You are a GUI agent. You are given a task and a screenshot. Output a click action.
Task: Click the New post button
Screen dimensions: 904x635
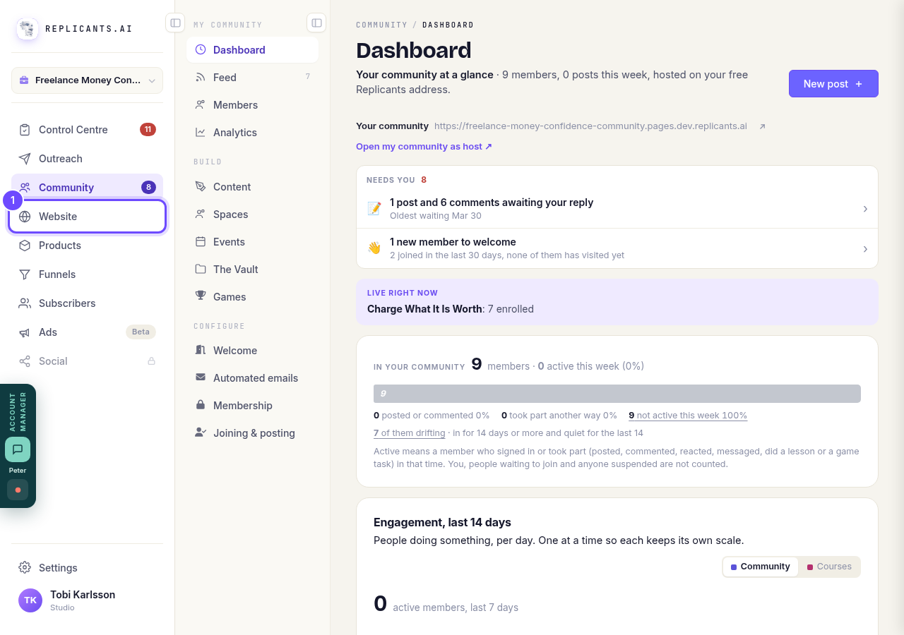click(833, 84)
